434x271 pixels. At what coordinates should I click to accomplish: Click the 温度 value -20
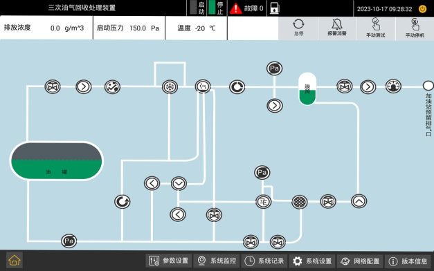pyautogui.click(x=200, y=28)
